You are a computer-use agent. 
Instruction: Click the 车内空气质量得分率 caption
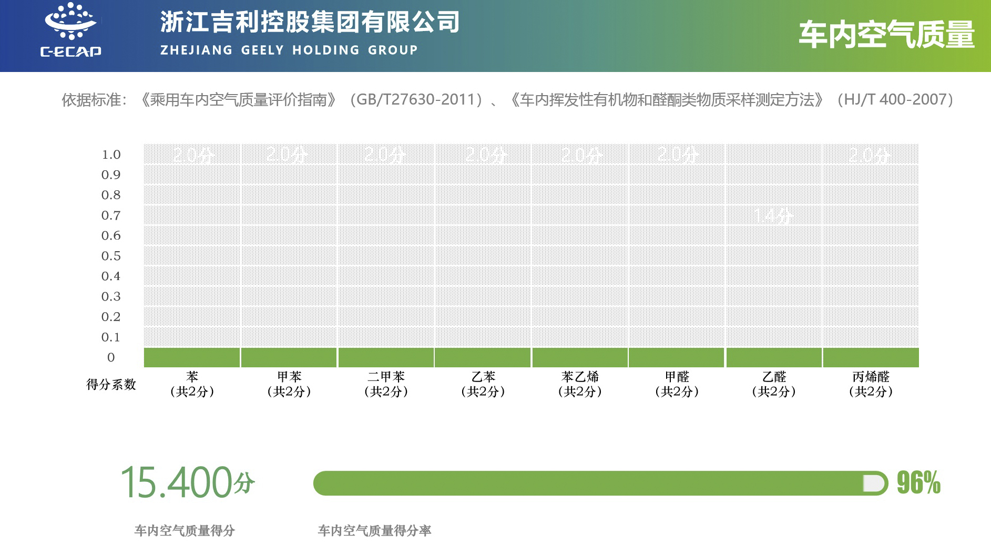tap(374, 531)
